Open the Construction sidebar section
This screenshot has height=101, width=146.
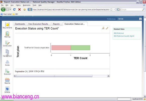pos(7,44)
